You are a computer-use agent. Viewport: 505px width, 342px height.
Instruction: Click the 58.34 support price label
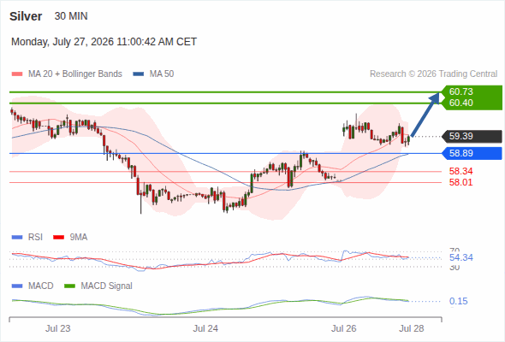(460, 171)
